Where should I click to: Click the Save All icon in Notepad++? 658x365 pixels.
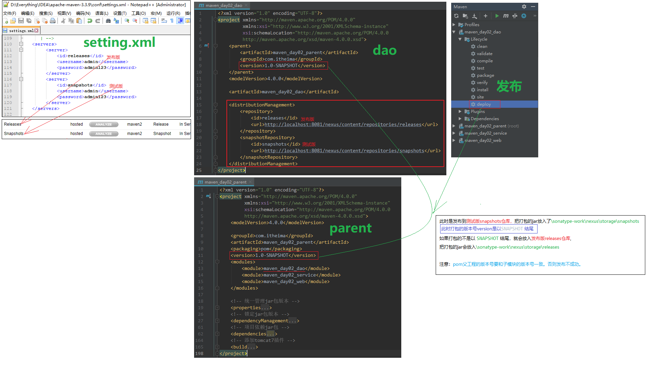tap(29, 21)
